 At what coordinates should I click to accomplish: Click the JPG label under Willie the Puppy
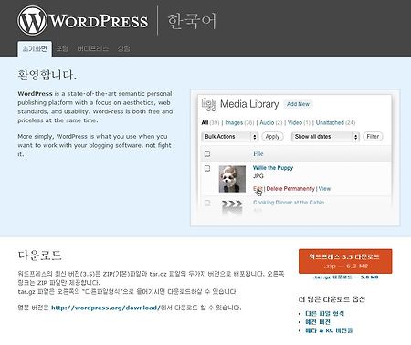click(x=258, y=176)
